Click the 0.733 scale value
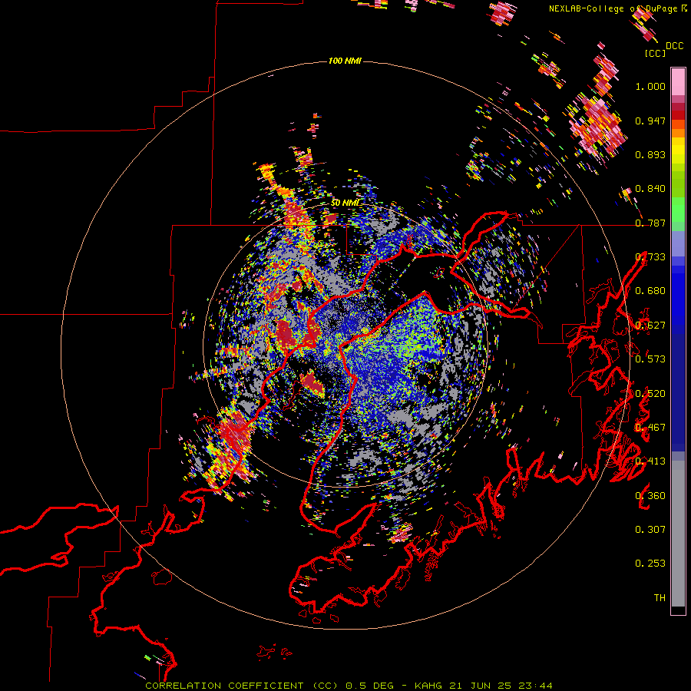 tap(650, 257)
